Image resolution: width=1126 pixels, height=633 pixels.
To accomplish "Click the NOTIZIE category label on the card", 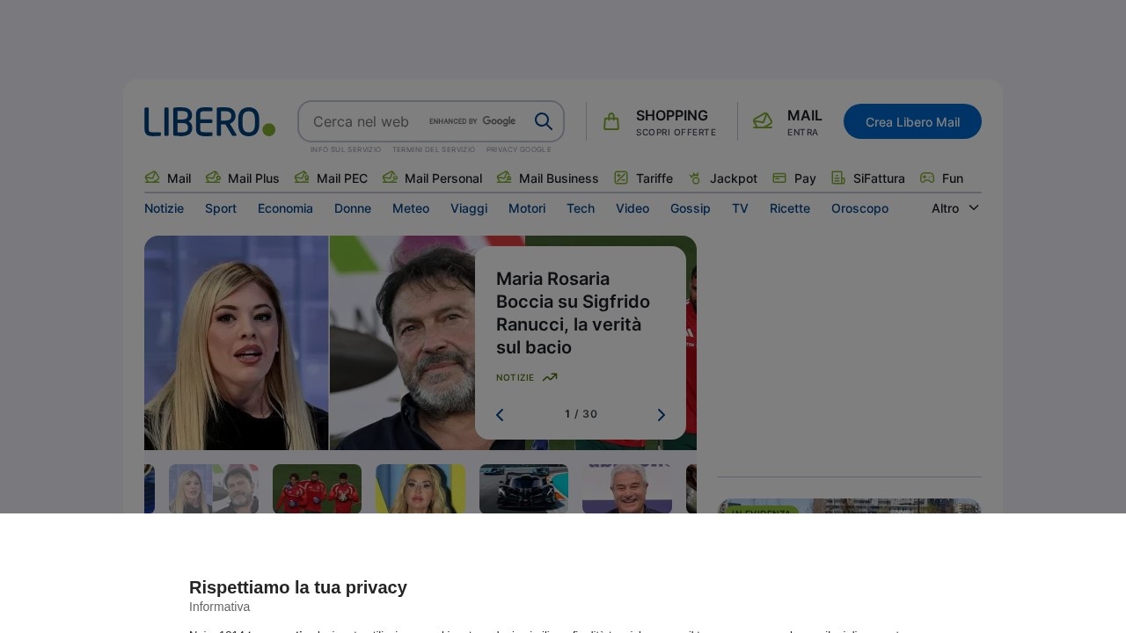I will coord(515,377).
